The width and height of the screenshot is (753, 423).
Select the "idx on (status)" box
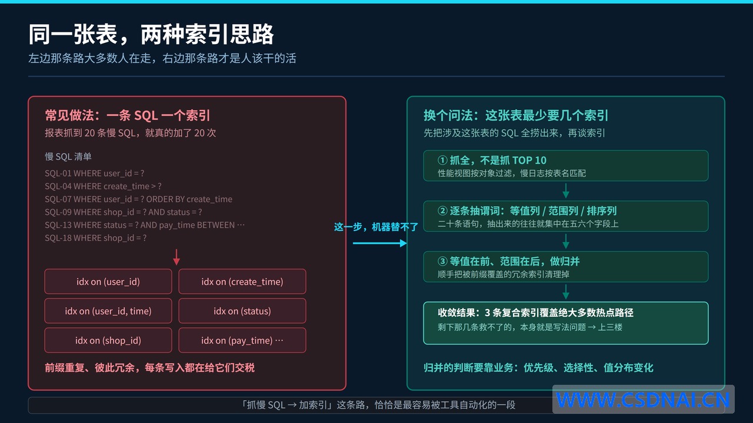[x=242, y=311]
